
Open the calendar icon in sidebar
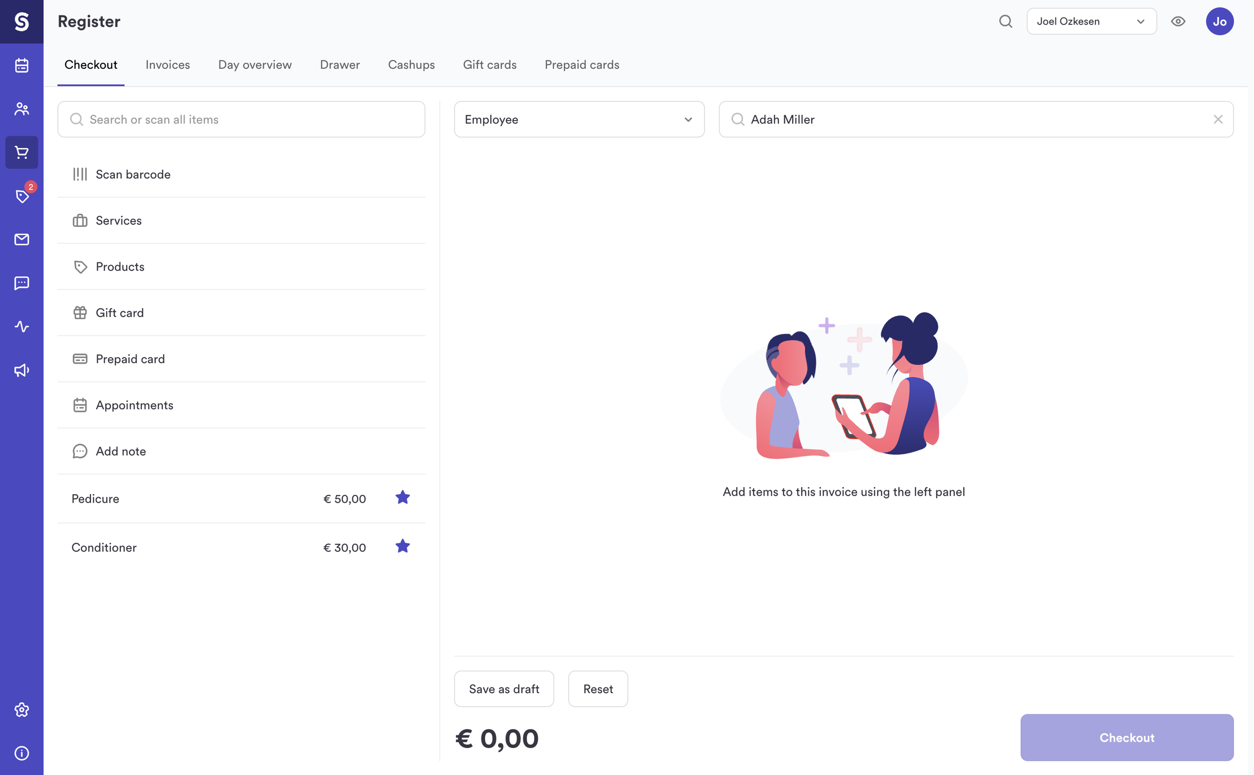point(22,65)
